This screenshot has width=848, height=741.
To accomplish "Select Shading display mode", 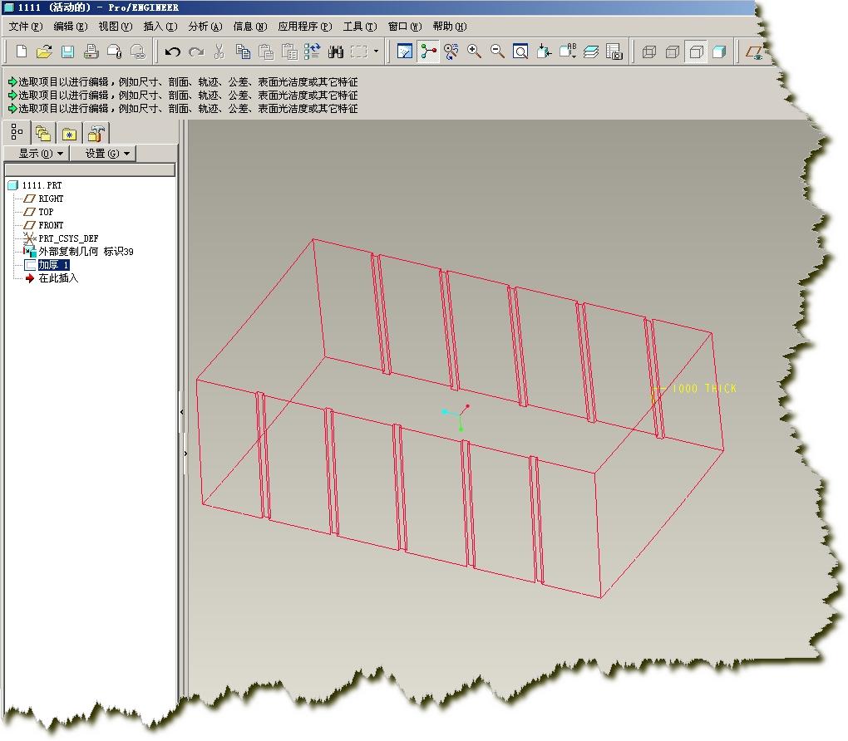I will [719, 52].
